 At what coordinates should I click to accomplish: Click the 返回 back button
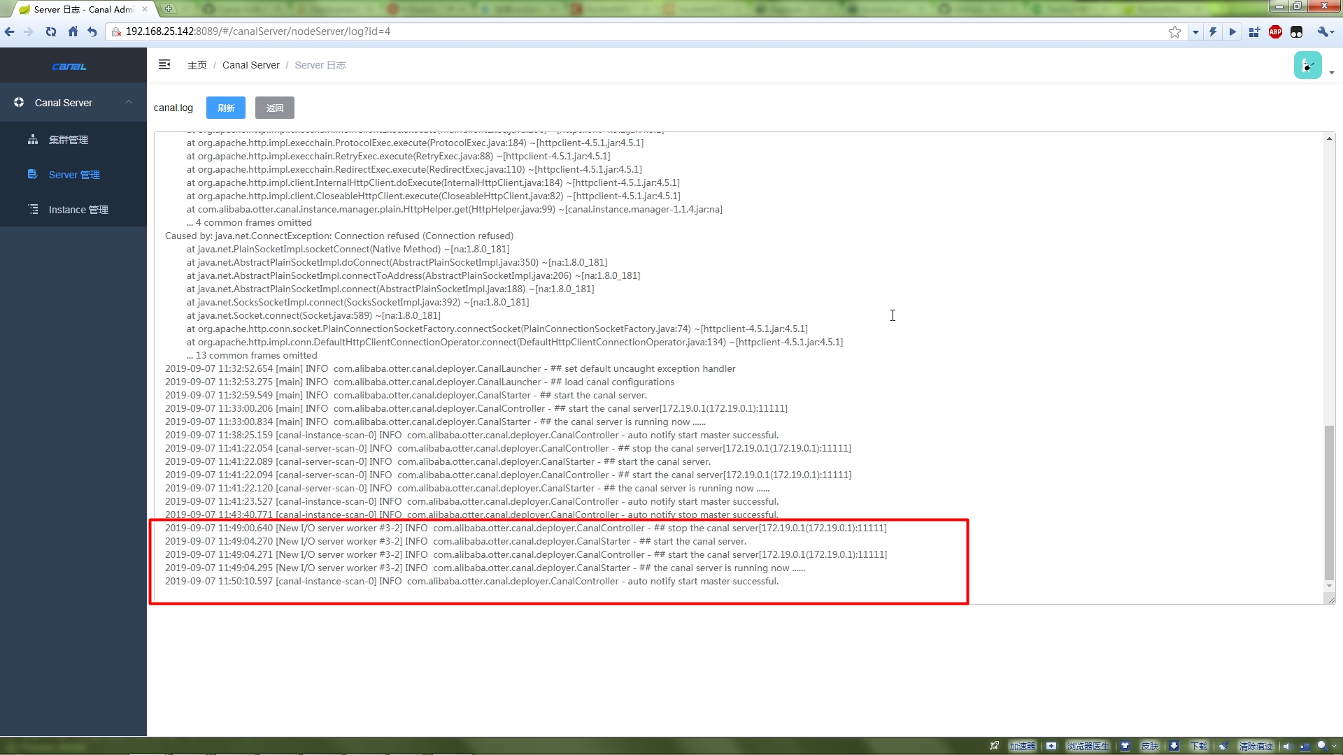coord(275,108)
